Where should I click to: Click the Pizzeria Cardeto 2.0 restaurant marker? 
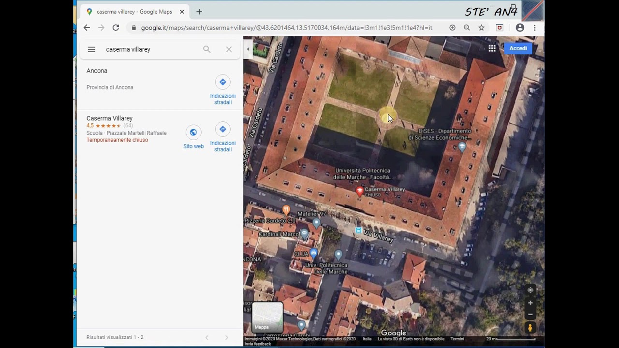tap(286, 210)
